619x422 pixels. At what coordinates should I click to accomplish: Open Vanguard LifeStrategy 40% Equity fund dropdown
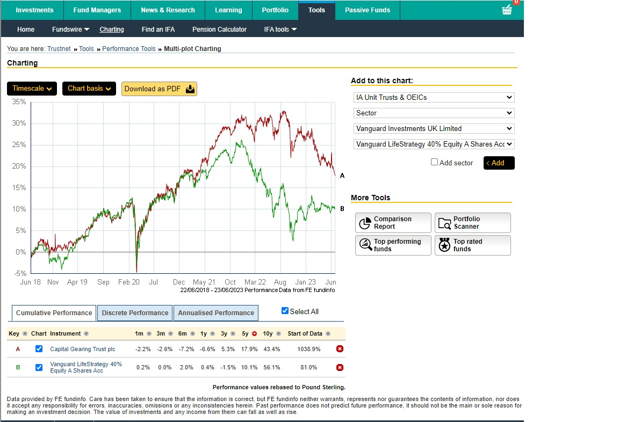434,144
